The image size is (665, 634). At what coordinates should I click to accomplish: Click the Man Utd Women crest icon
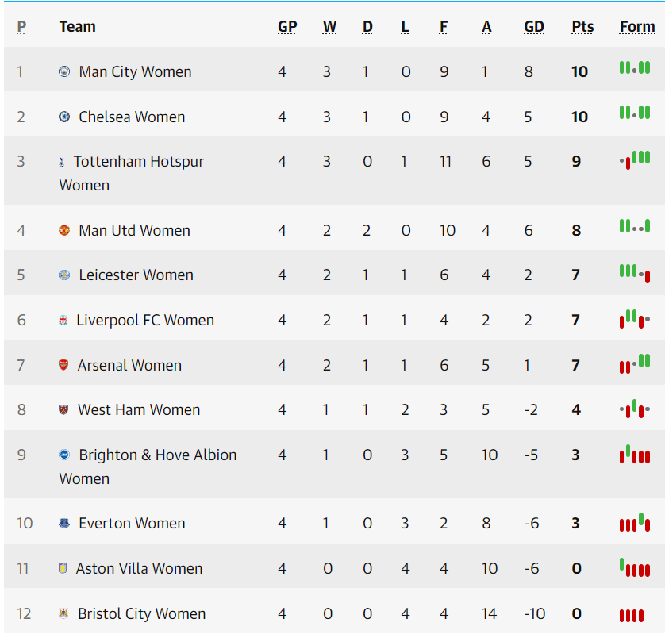coord(64,230)
